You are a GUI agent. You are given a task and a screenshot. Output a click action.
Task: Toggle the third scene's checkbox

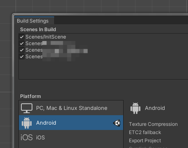(x=22, y=50)
